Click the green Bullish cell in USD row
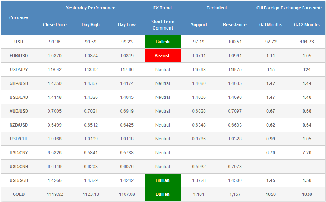326x202 pixels. (163, 42)
